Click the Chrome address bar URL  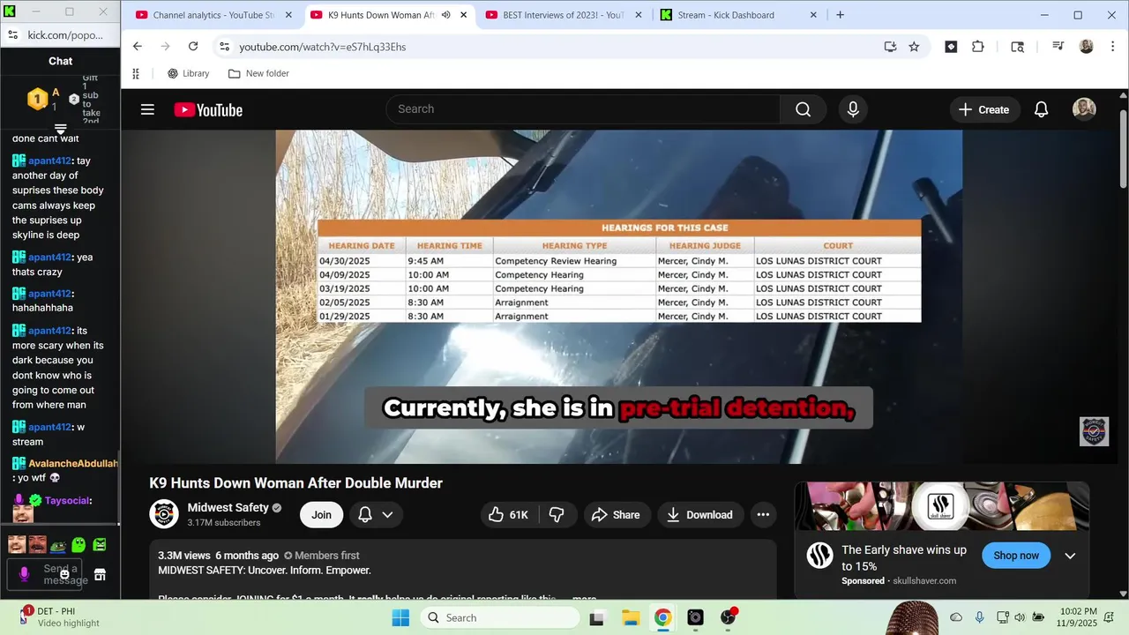click(x=323, y=47)
